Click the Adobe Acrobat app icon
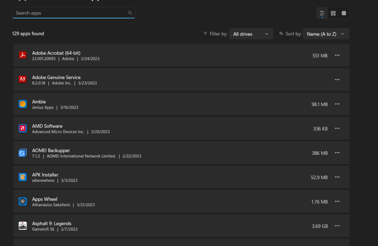Viewport: 378px width, 246px height. click(23, 55)
